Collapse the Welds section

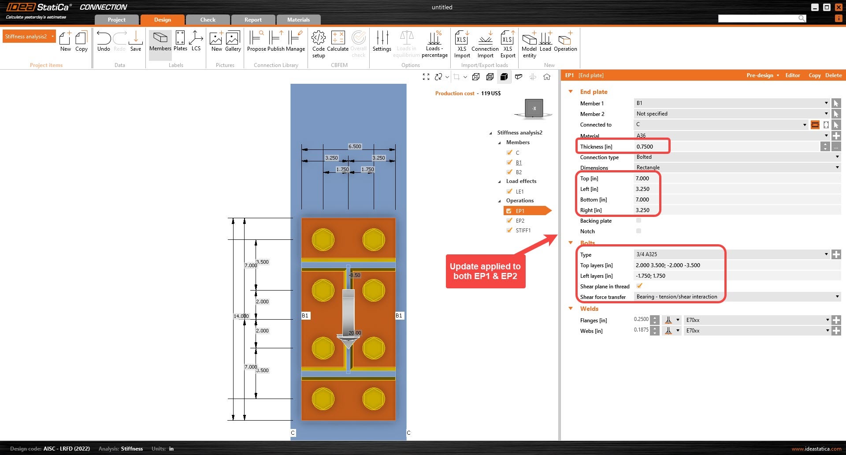click(x=571, y=309)
